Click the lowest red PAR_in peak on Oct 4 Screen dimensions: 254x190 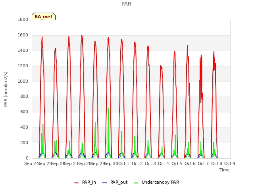(x=161, y=66)
